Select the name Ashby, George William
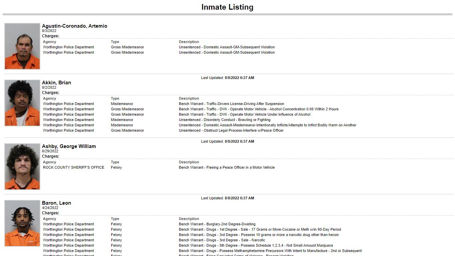The width and height of the screenshot is (455, 256). pyautogui.click(x=69, y=146)
